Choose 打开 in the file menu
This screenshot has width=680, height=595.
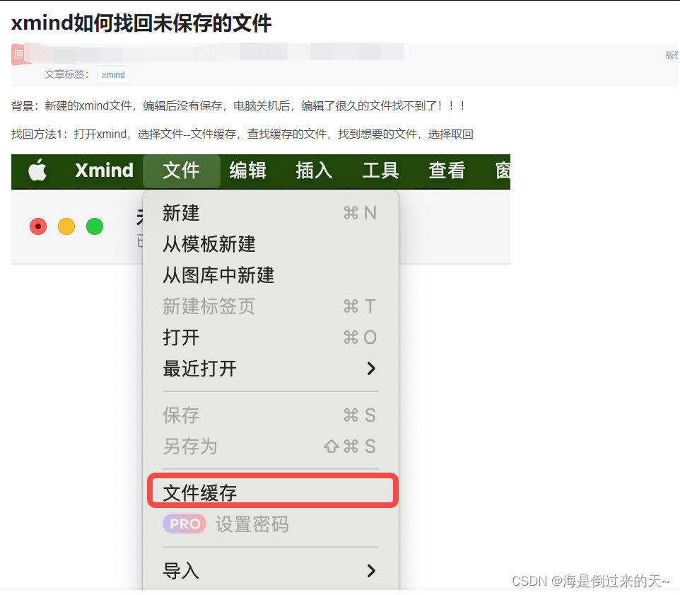(x=270, y=337)
